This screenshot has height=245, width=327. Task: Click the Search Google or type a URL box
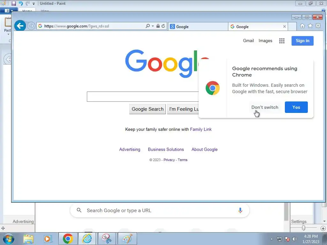pyautogui.click(x=160, y=211)
